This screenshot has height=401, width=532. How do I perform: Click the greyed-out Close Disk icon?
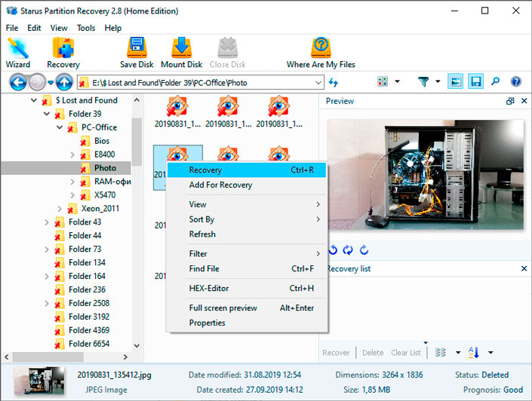coord(227,53)
